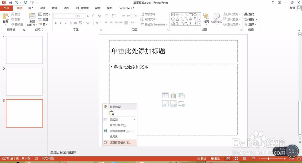Click Convert to SmartArt button
Screen dimensions: 302x163
click(x=153, y=24)
